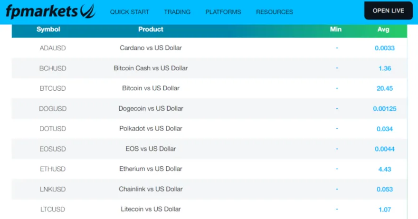Open the Platforms menu
The height and width of the screenshot is (219, 418).
coord(223,12)
